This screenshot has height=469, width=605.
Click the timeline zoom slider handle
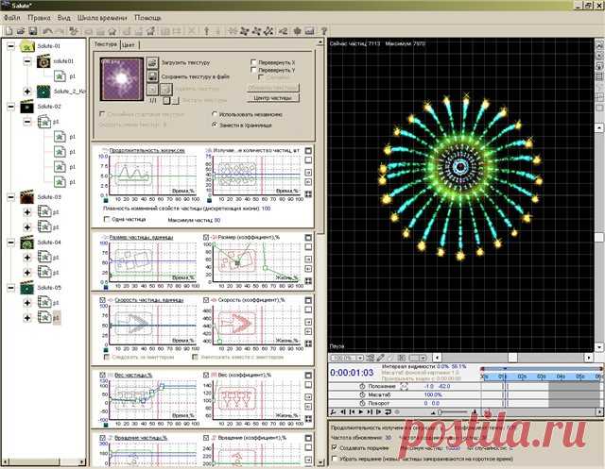[x=440, y=412]
